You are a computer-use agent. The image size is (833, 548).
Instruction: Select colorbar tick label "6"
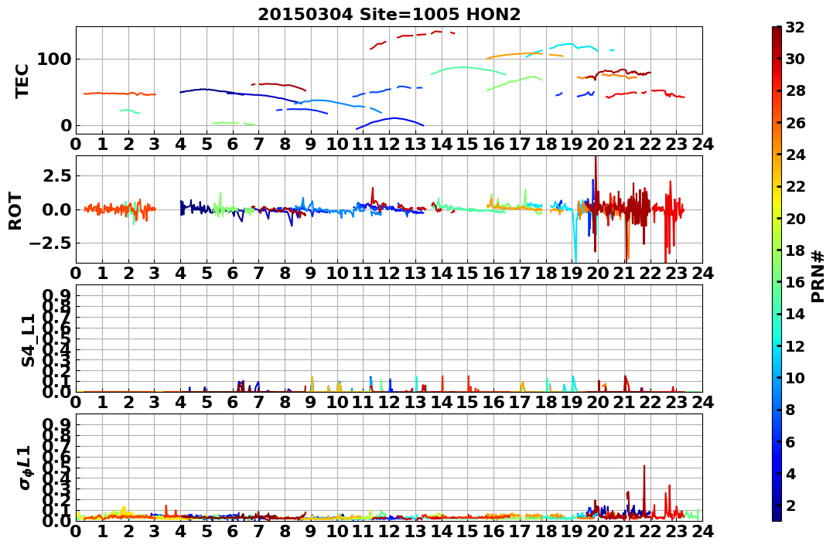coord(790,441)
